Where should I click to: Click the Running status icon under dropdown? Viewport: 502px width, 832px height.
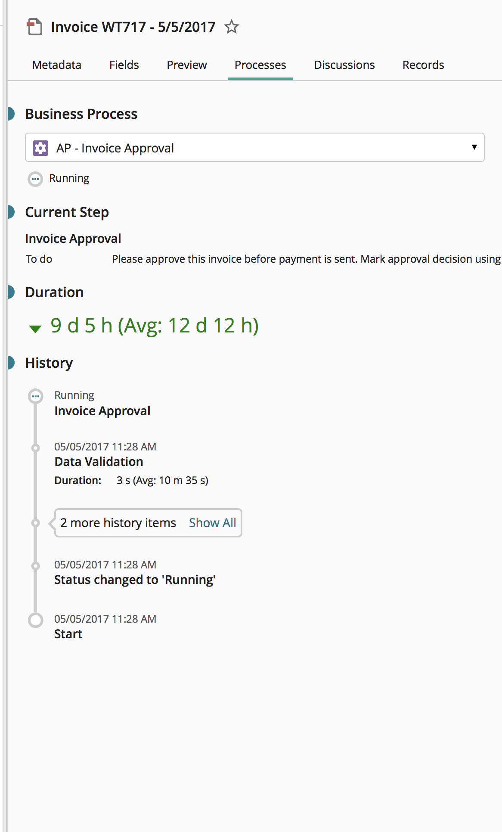pos(35,179)
